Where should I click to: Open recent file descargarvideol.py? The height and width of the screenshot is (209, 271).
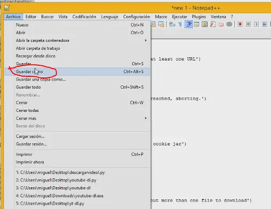tap(77, 172)
